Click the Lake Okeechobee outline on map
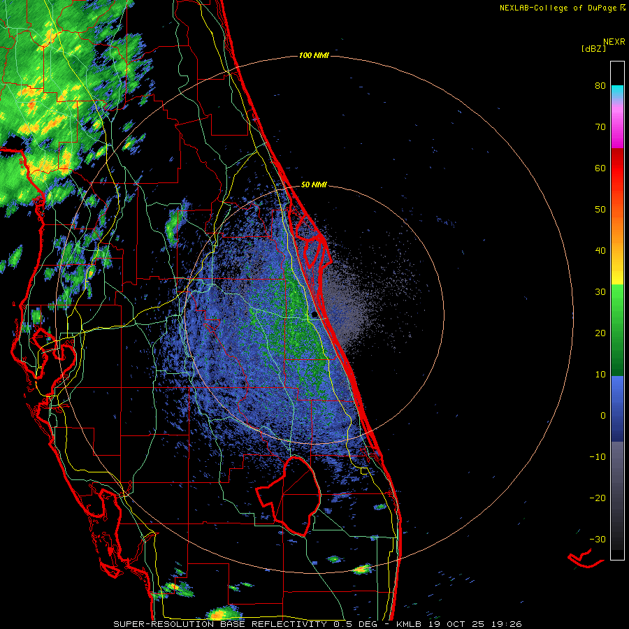This screenshot has width=629, height=629. [289, 496]
